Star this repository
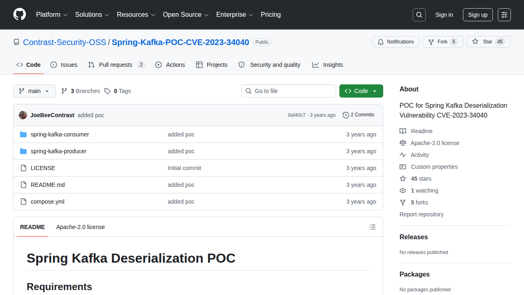The width and height of the screenshot is (524, 295). 488,42
